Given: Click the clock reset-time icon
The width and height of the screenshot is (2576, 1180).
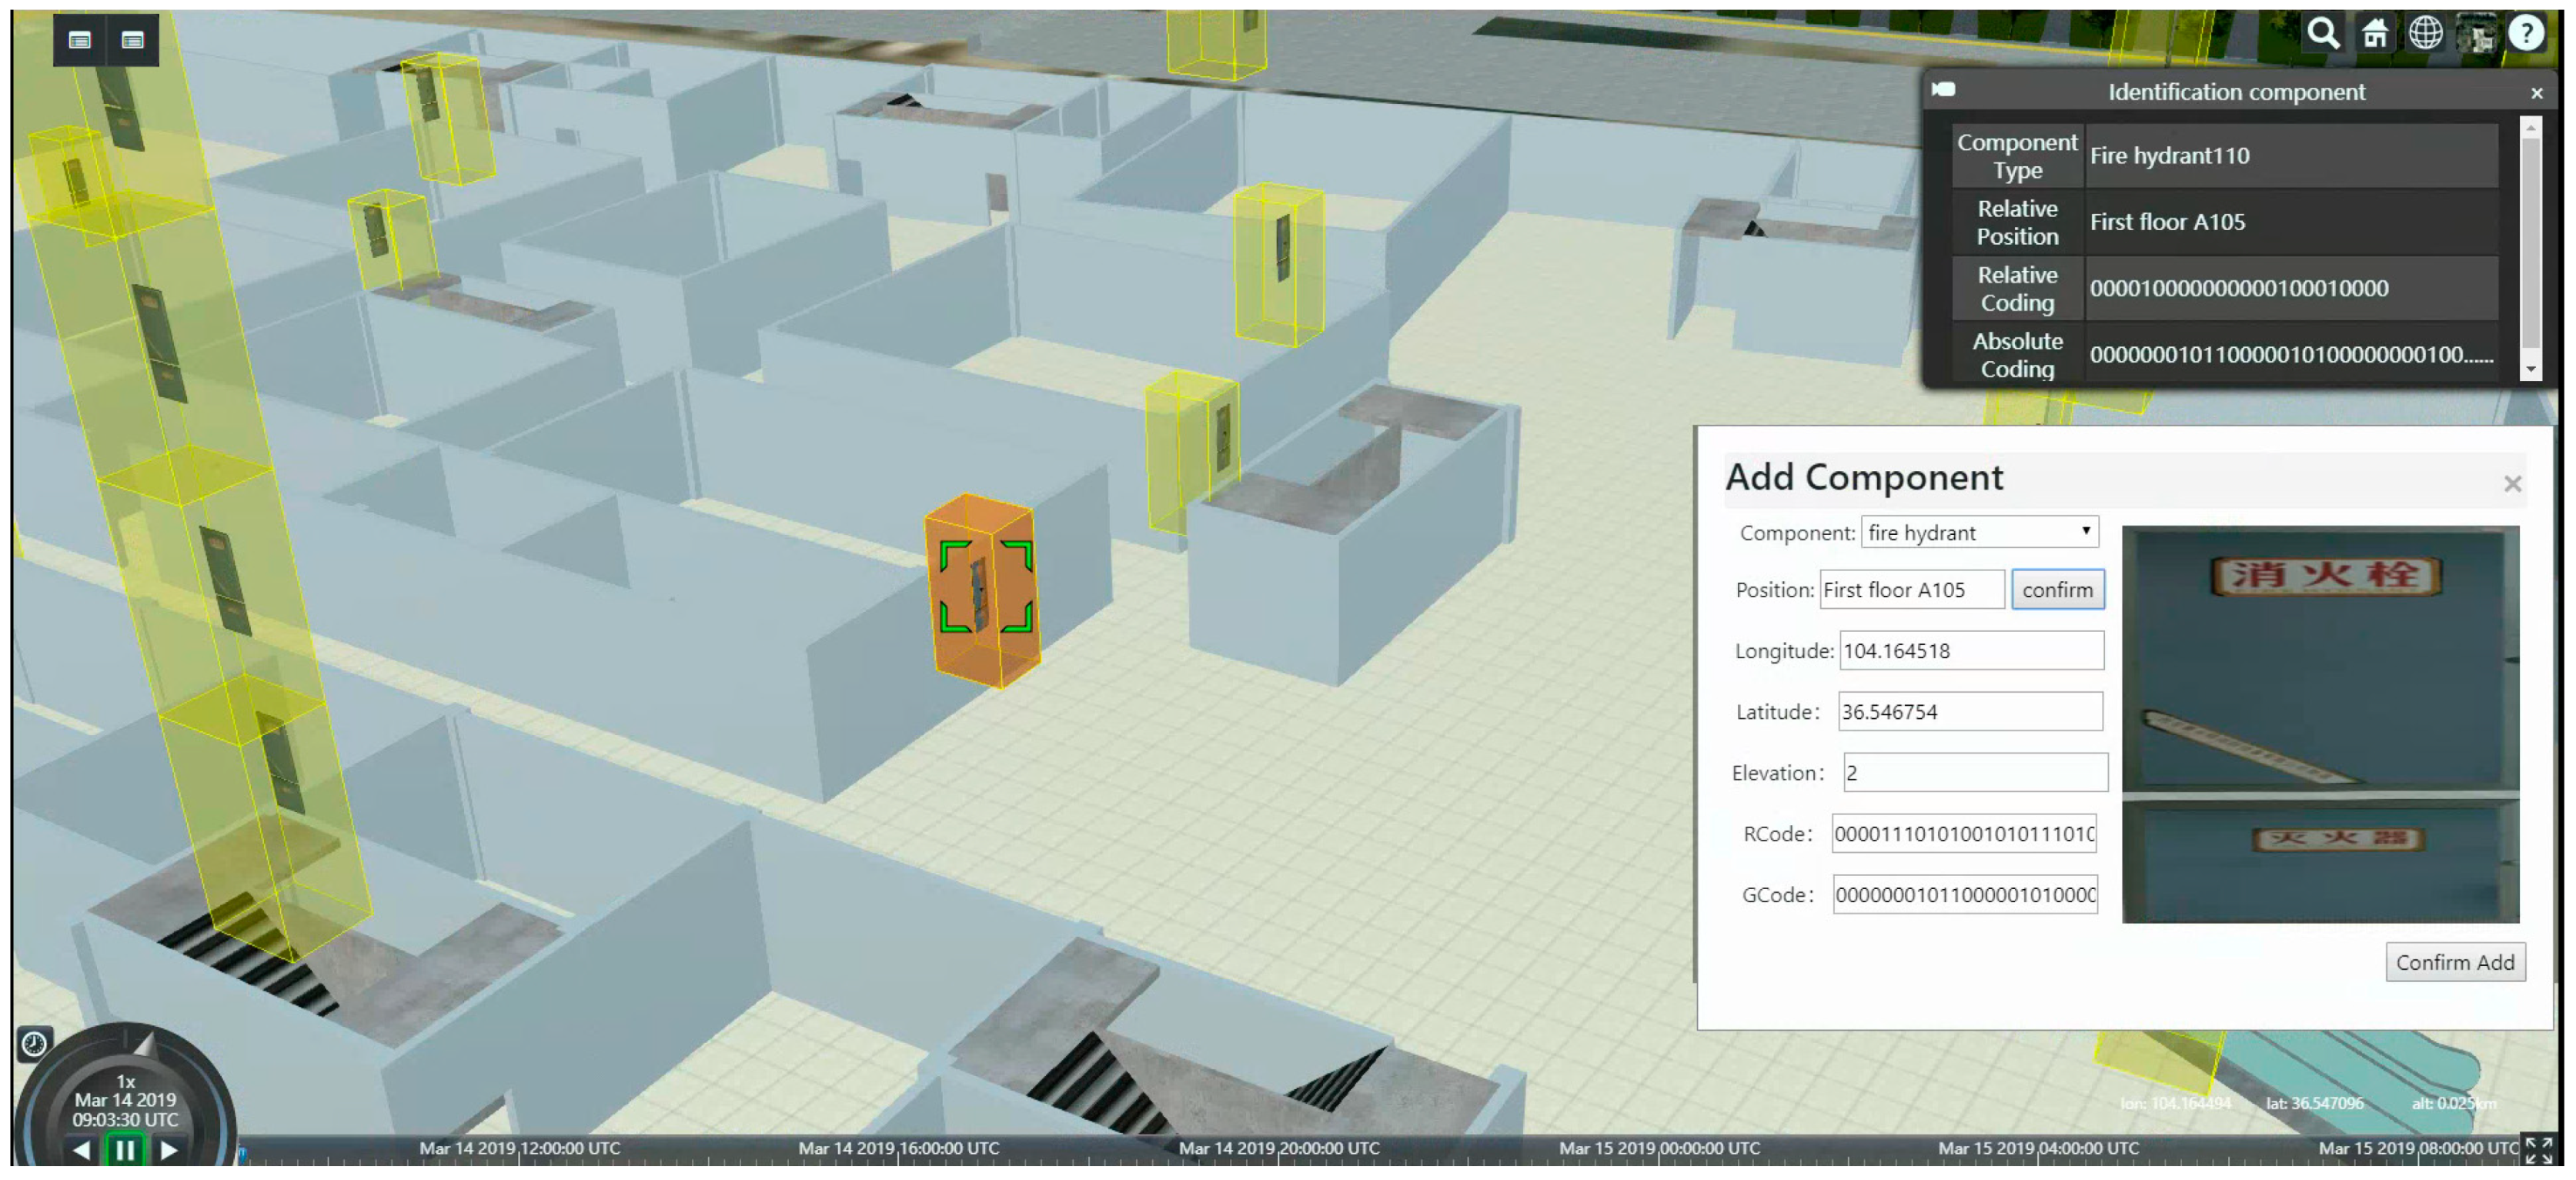Looking at the screenshot, I should point(34,1044).
